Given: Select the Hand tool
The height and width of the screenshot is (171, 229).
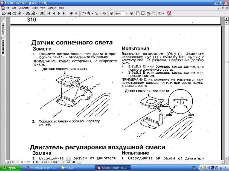Looking at the screenshot, I should point(83,14).
